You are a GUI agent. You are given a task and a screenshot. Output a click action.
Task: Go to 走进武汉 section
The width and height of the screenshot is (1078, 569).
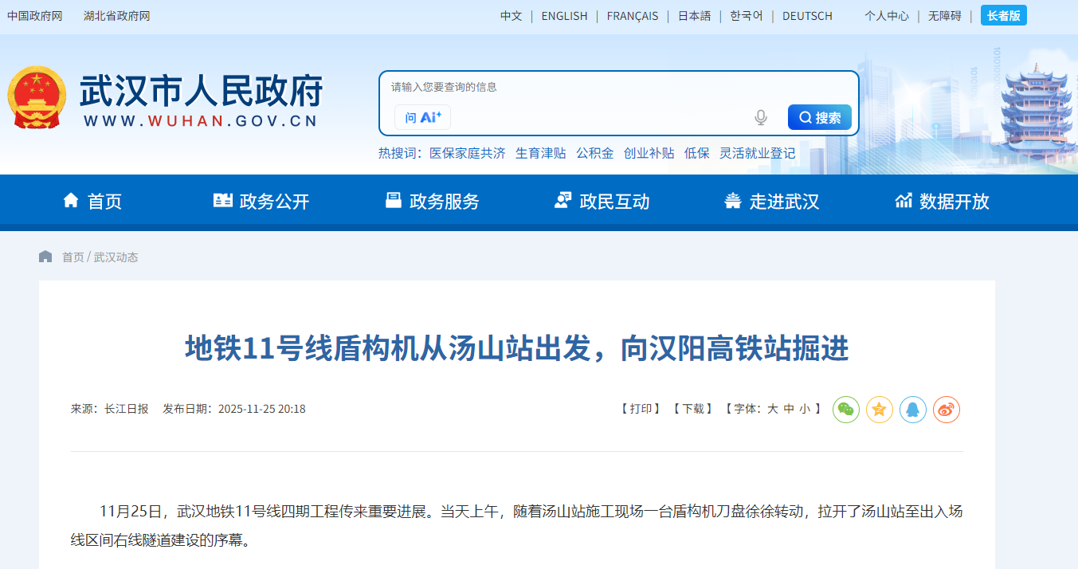coord(771,202)
